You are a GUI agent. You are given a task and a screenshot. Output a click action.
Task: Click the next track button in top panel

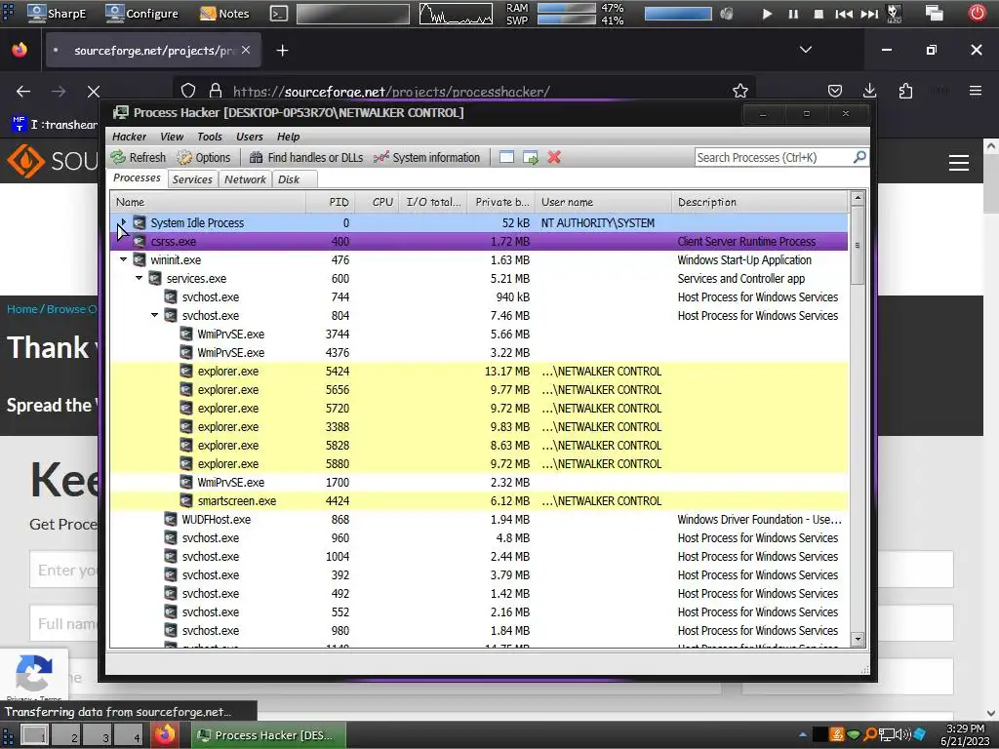pos(869,14)
